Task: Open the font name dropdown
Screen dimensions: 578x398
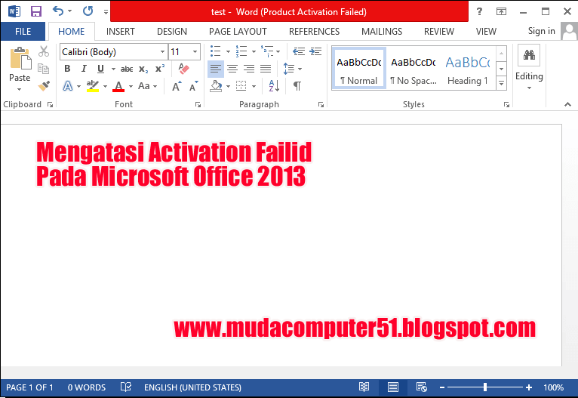Action: (x=162, y=51)
